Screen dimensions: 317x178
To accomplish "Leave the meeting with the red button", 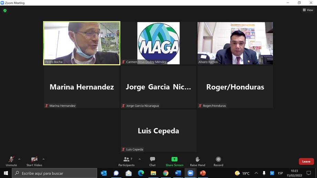I will coord(306,162).
